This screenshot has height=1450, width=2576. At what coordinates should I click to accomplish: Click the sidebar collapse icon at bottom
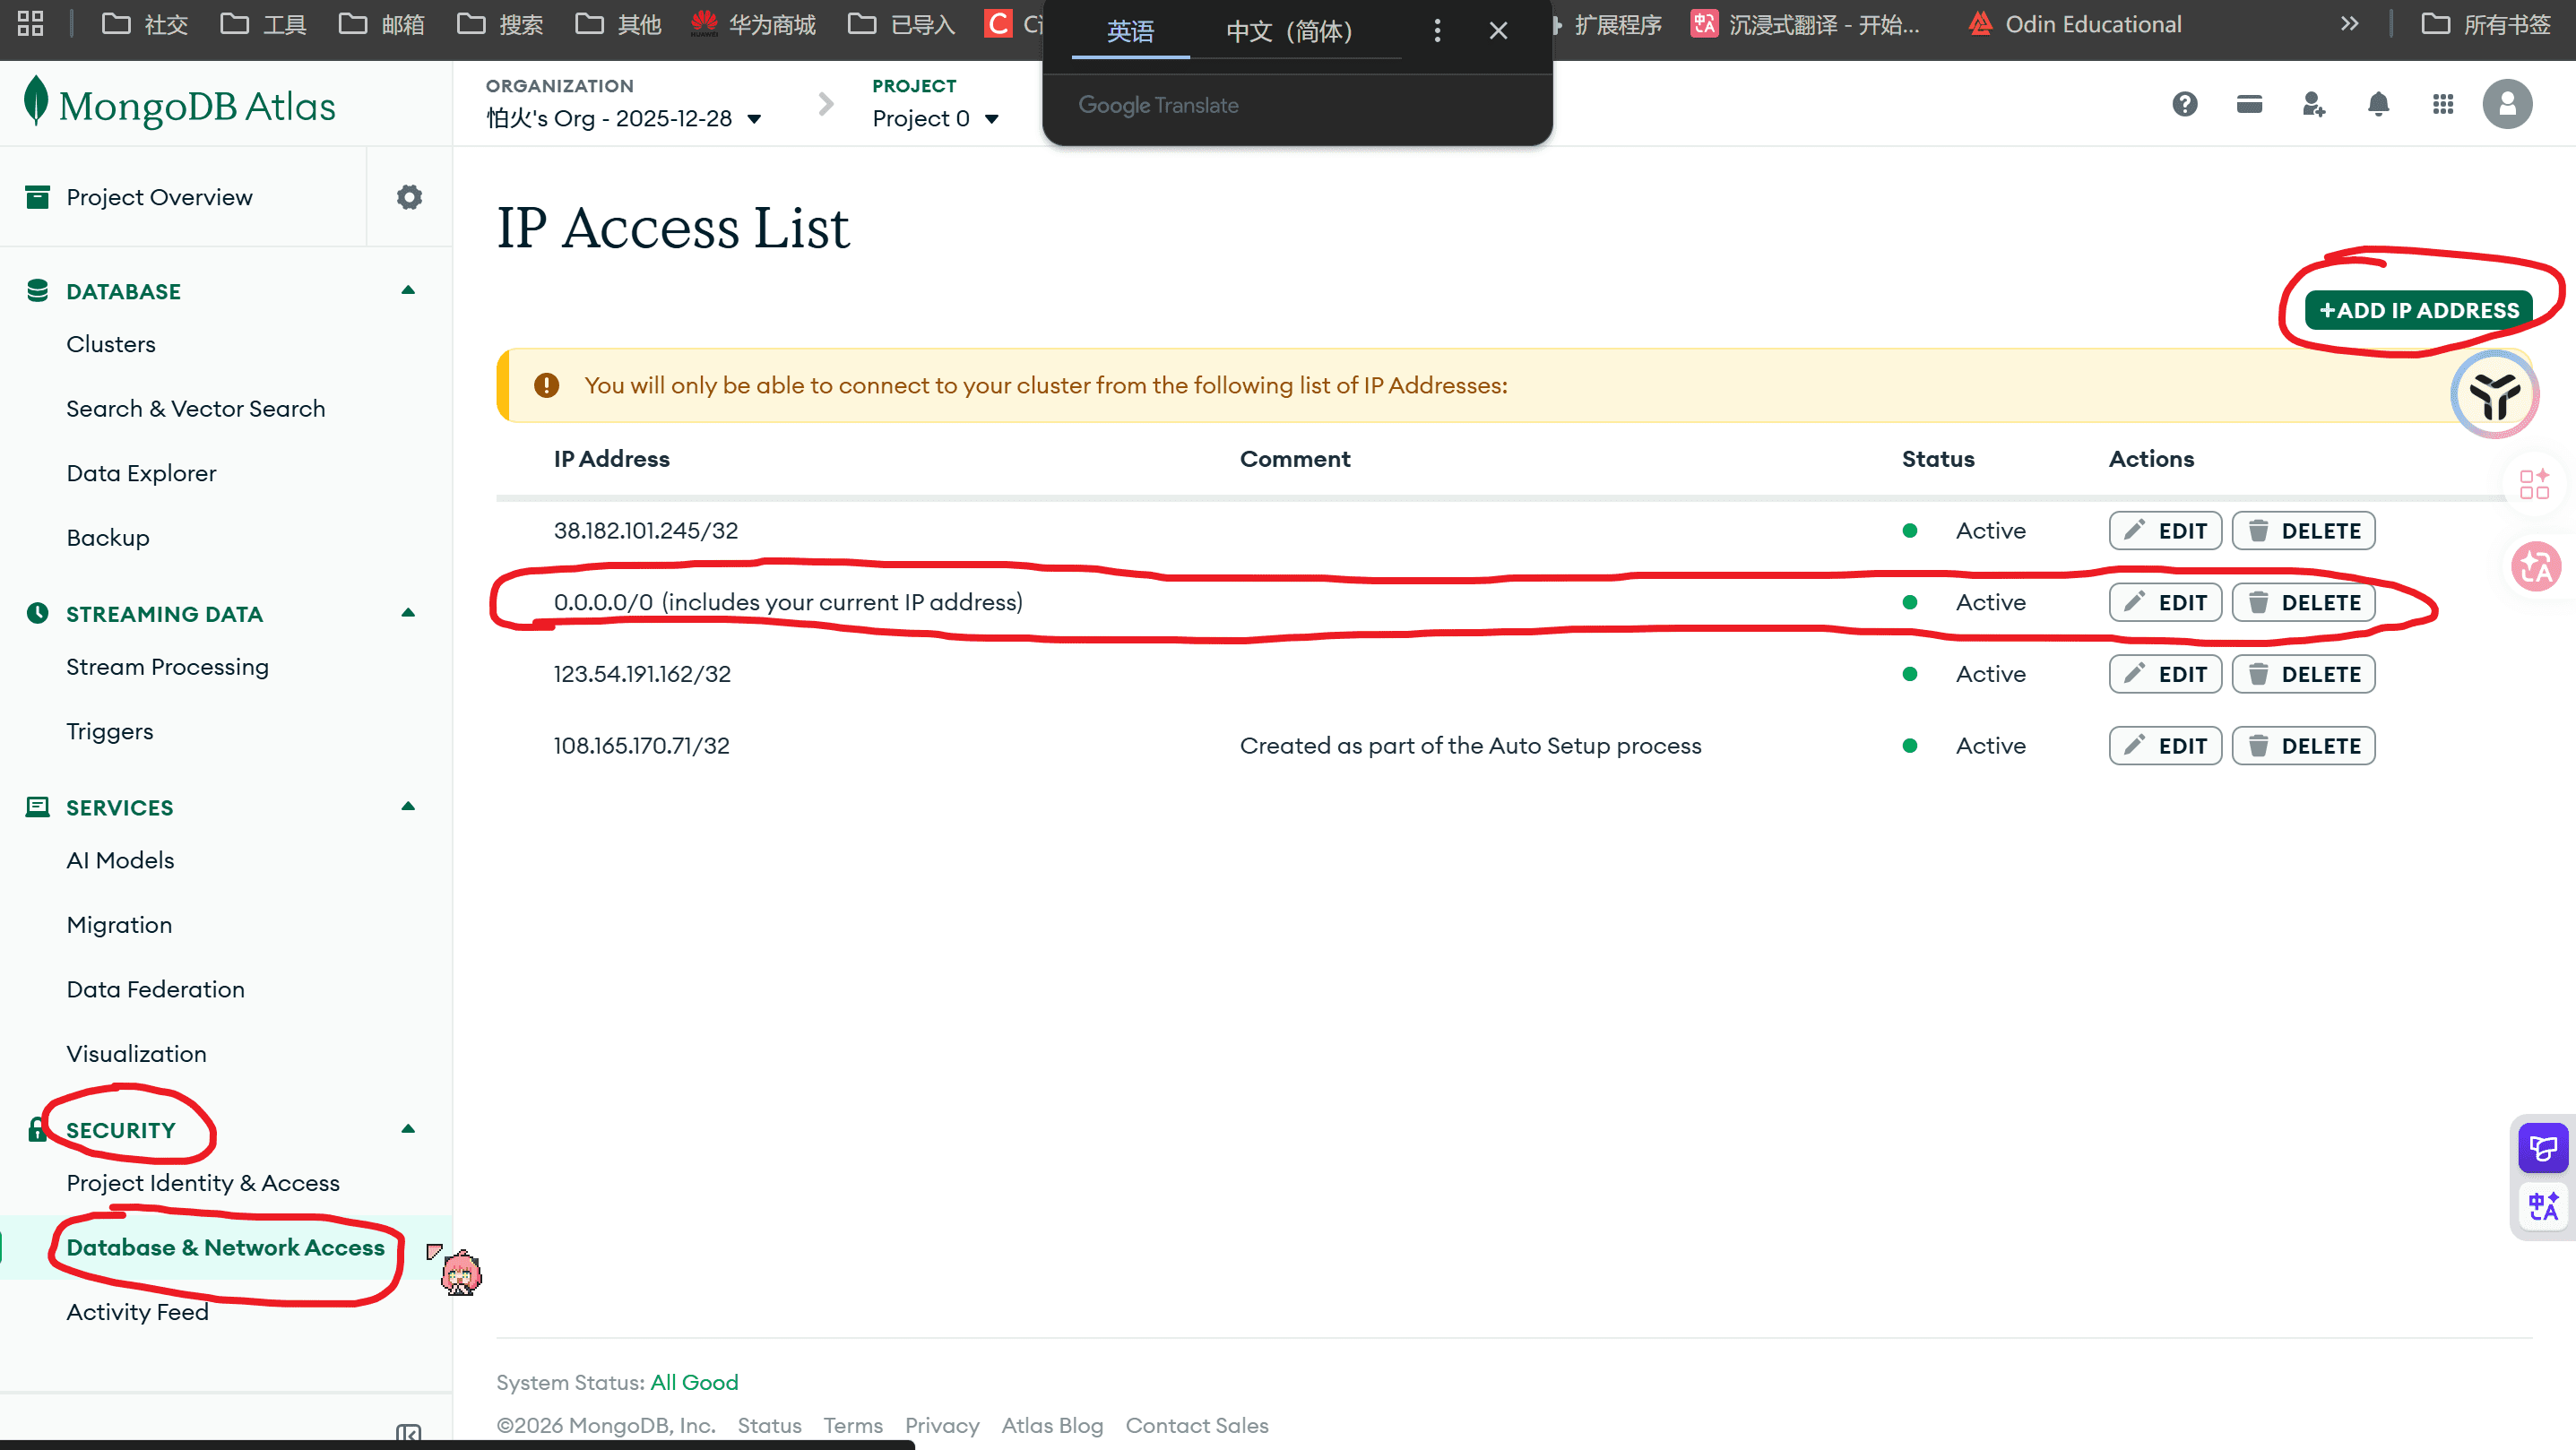409,1434
